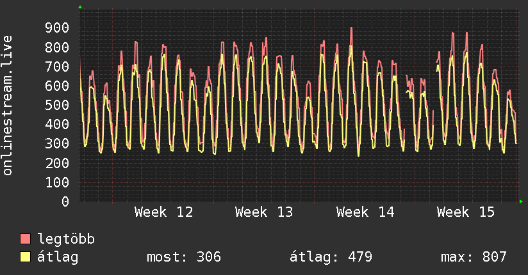Click the 800 y-axis label
Screen dimensions: 528x275
pyautogui.click(x=57, y=47)
